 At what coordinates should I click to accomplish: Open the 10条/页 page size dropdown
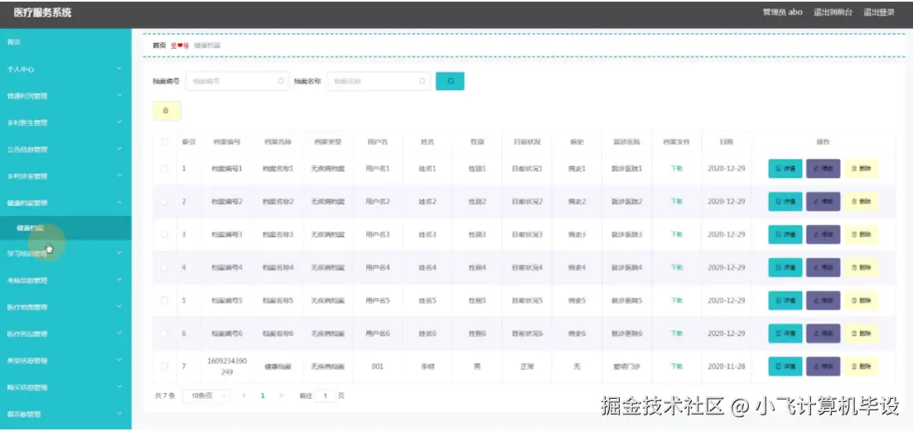click(x=206, y=395)
